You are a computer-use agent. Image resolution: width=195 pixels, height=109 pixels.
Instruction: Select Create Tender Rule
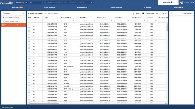(x=10, y=21)
